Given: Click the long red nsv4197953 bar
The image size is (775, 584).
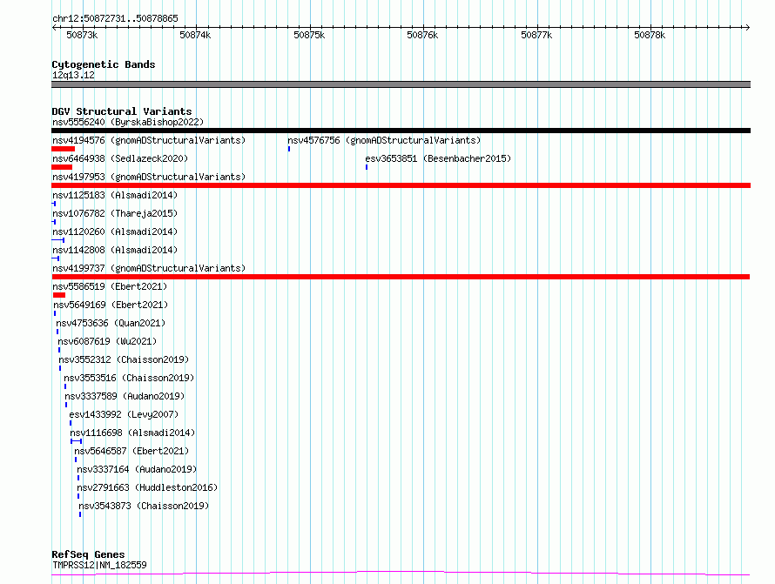Looking at the screenshot, I should [401, 185].
